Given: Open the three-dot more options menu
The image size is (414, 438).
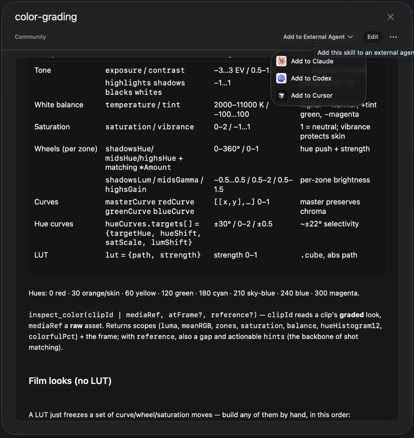Looking at the screenshot, I should click(393, 37).
